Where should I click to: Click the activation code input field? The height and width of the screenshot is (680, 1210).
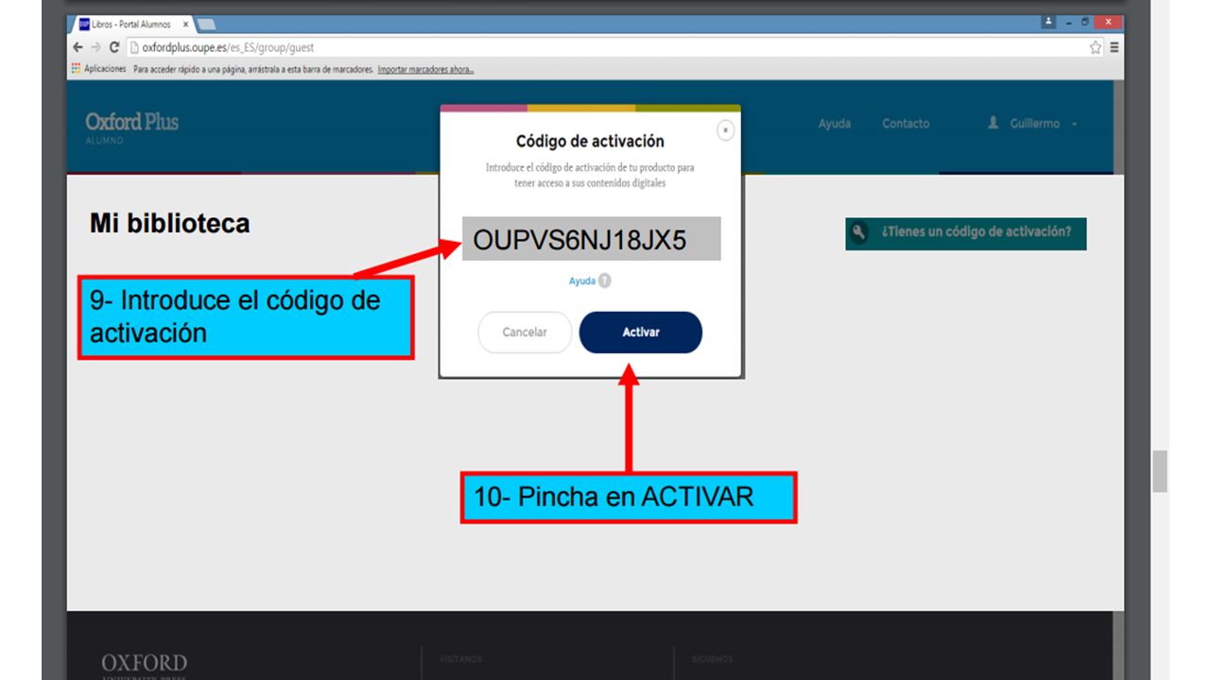(x=592, y=239)
